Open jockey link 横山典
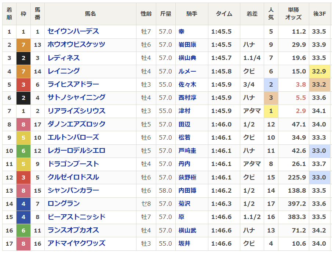 pos(187,58)
